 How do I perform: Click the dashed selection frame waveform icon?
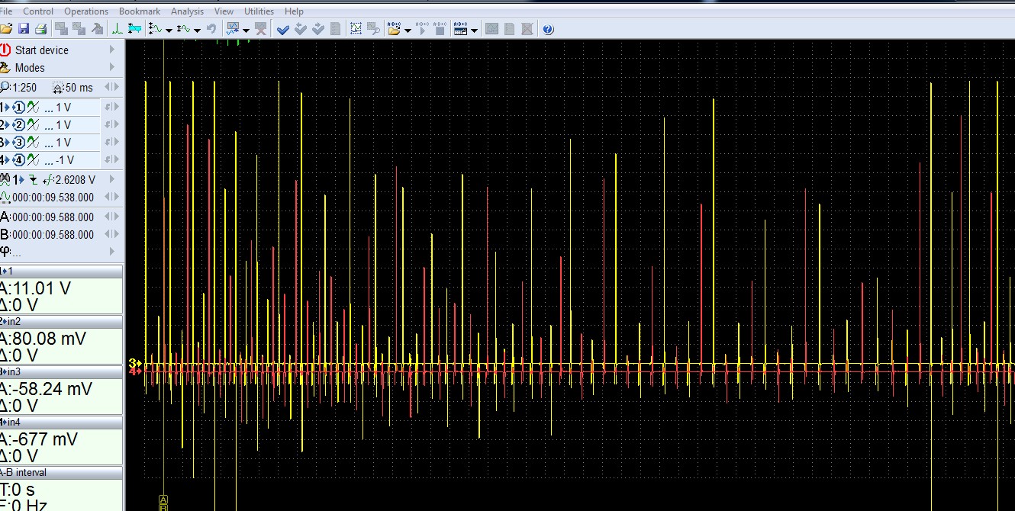[x=356, y=29]
